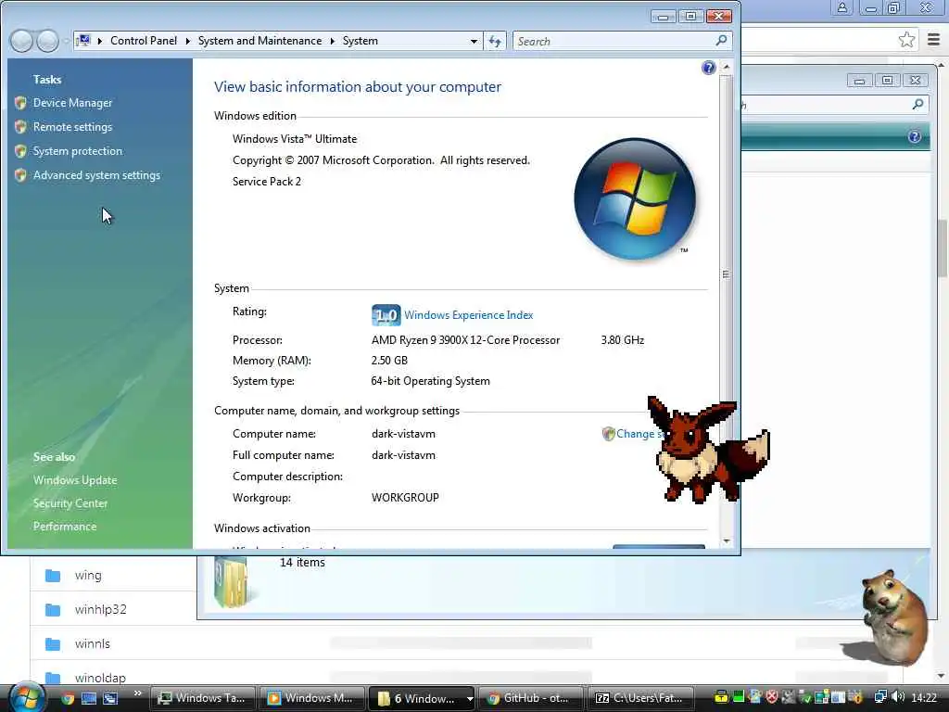Click the Forward navigation button
This screenshot has width=949, height=712.
[48, 41]
